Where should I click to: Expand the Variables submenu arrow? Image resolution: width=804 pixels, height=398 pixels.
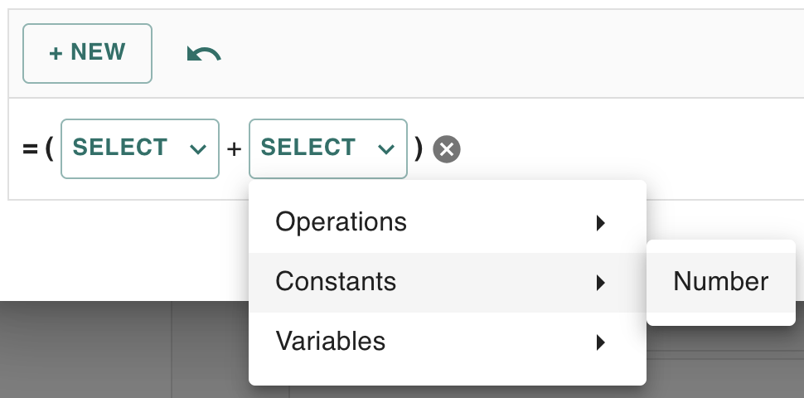601,342
